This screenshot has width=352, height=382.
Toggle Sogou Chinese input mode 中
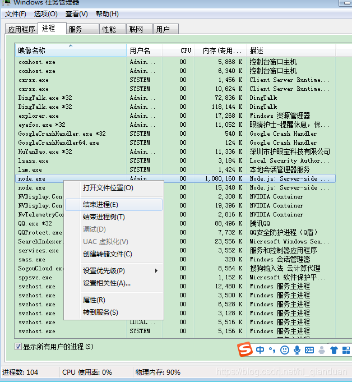[260, 351]
